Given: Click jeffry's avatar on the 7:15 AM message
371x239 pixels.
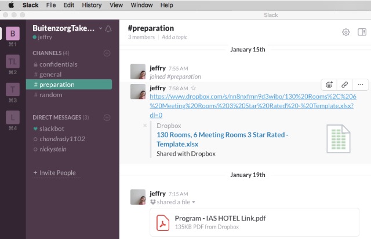Looking at the screenshot, I should 138,197.
